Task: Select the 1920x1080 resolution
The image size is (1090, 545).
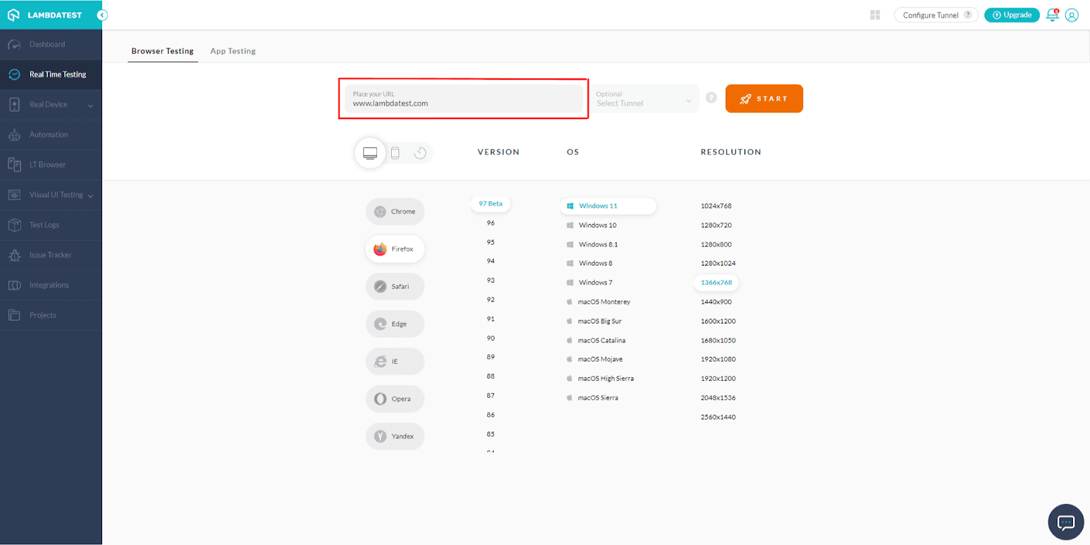Action: pyautogui.click(x=718, y=360)
